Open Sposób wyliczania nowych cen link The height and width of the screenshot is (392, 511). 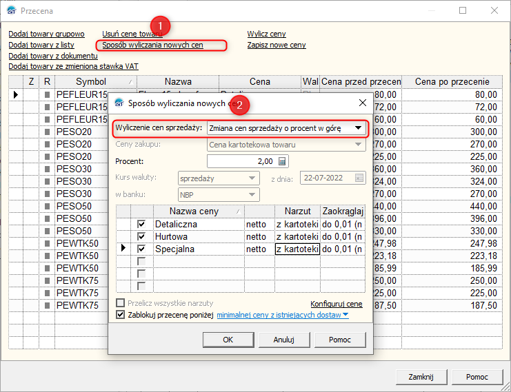pos(152,45)
